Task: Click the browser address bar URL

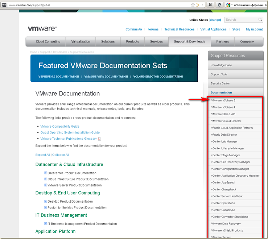Action: [x=29, y=5]
